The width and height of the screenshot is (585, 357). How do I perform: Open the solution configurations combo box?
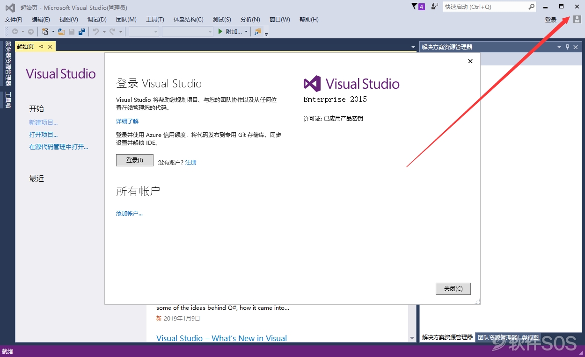pyautogui.click(x=144, y=32)
